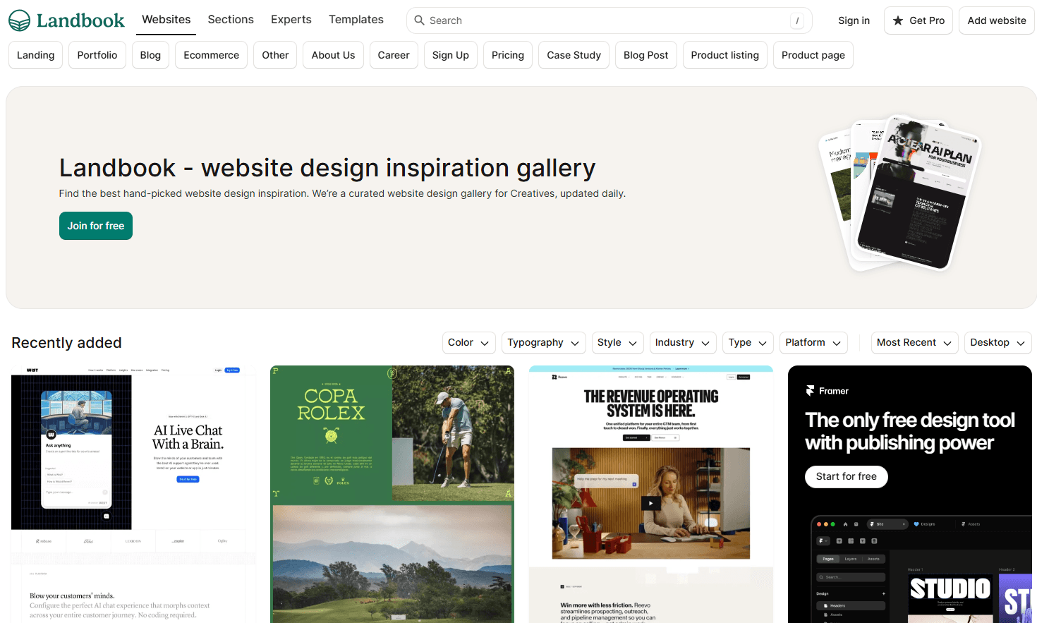
Task: Select the Pricing category filter
Action: click(508, 55)
